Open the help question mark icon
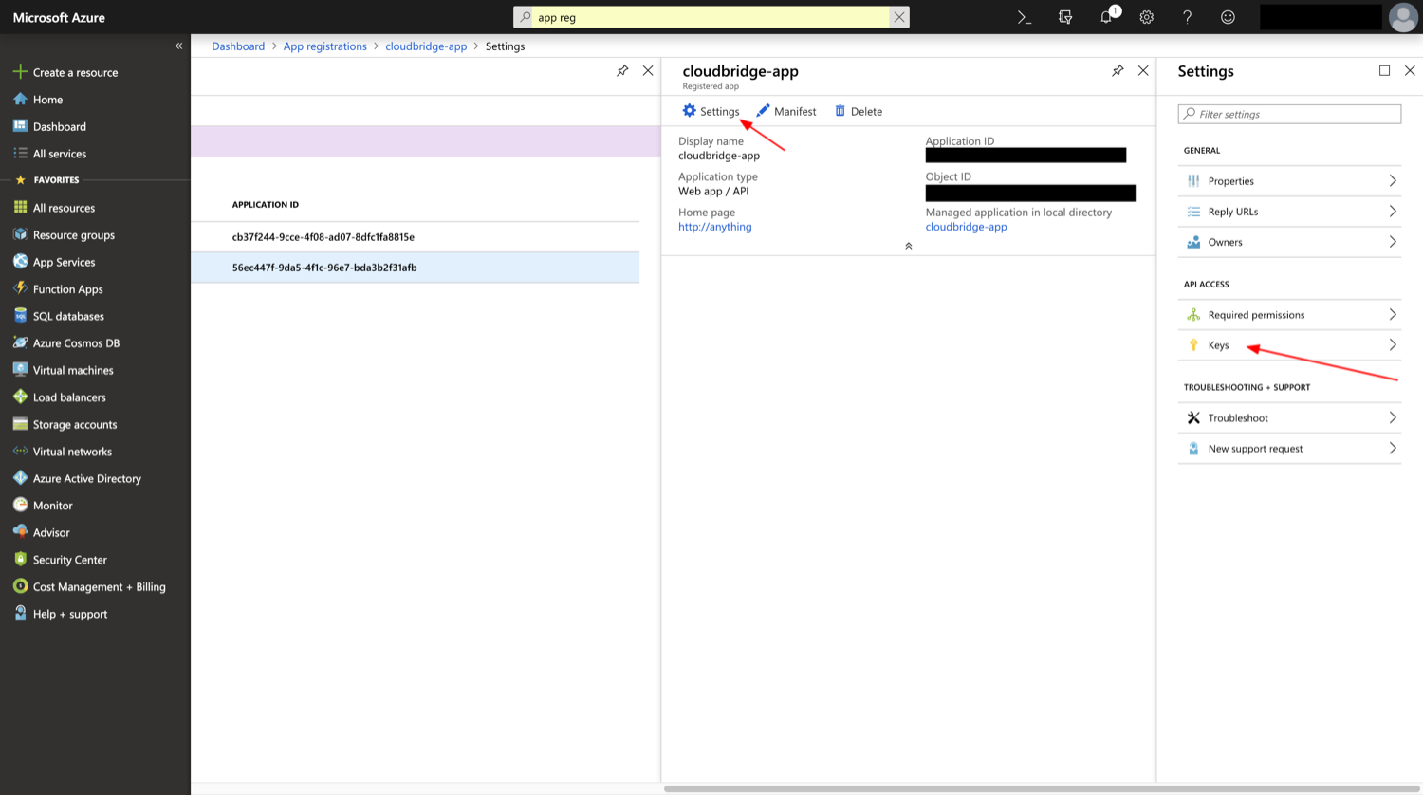The image size is (1423, 795). pos(1187,17)
